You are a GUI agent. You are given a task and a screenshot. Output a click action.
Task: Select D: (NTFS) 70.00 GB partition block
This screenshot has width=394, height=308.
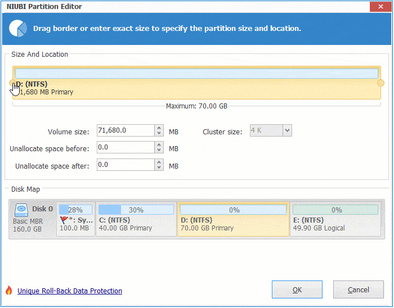(x=232, y=219)
